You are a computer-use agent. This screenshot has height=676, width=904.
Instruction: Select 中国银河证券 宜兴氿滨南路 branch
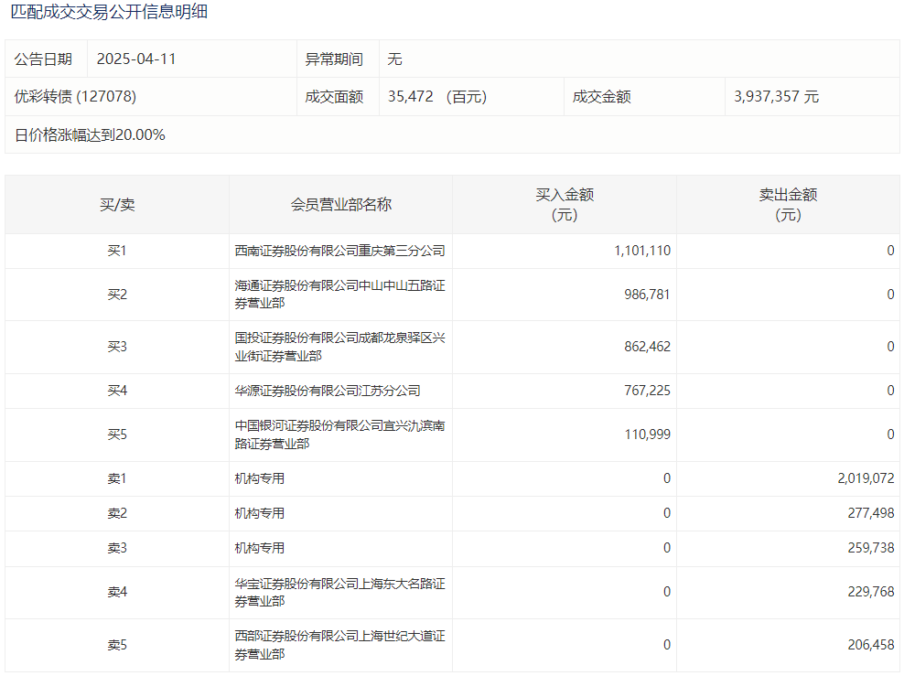pyautogui.click(x=339, y=435)
